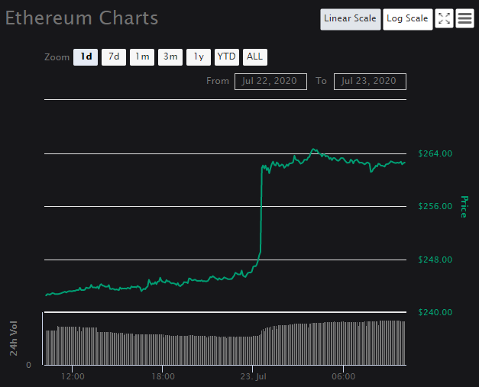The width and height of the screenshot is (479, 387).
Task: Click the 23. Jul date axis label
Action: pyautogui.click(x=253, y=376)
